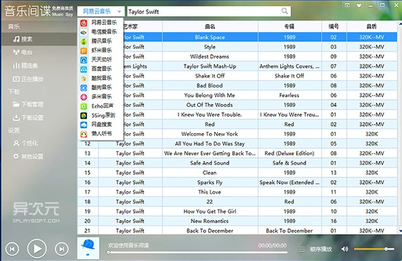Select Welcome To New York
402x261 pixels.
[210, 134]
